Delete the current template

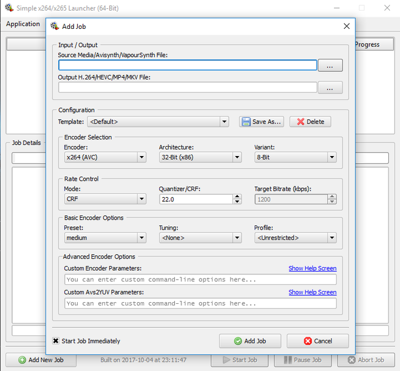click(310, 122)
